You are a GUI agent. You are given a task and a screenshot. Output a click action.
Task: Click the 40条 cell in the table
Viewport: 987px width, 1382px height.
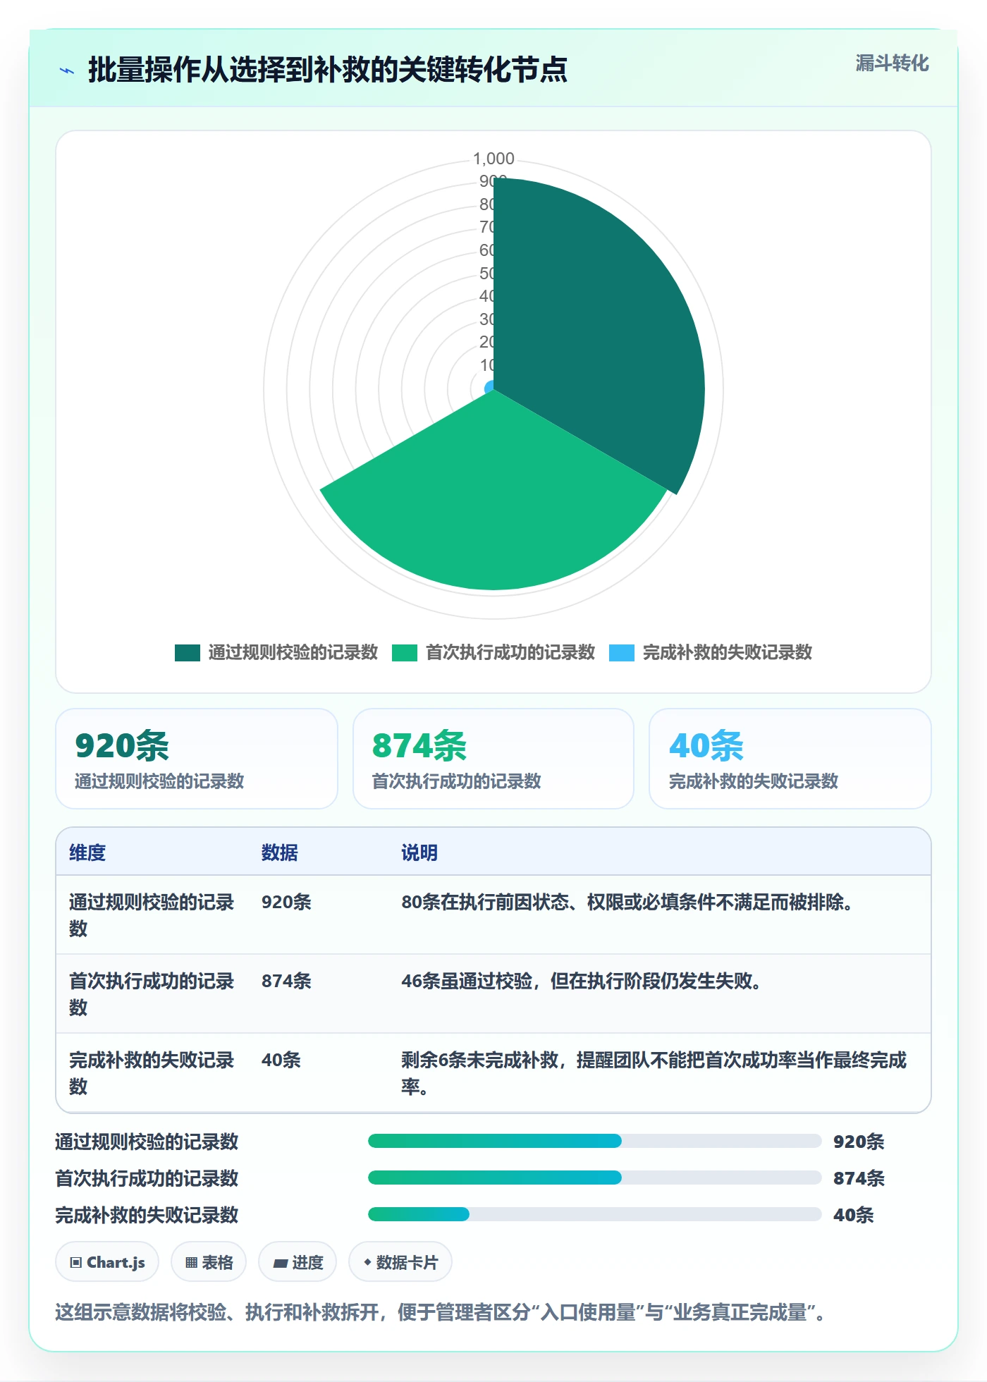[x=281, y=1060]
